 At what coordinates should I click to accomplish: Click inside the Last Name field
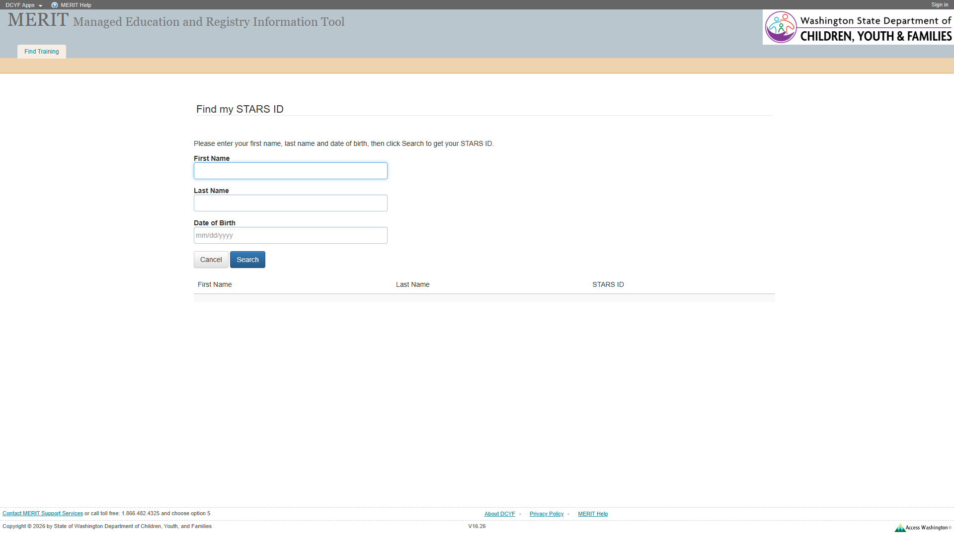pyautogui.click(x=290, y=202)
